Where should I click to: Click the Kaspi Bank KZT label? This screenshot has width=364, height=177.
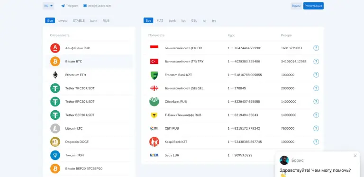click(176, 142)
